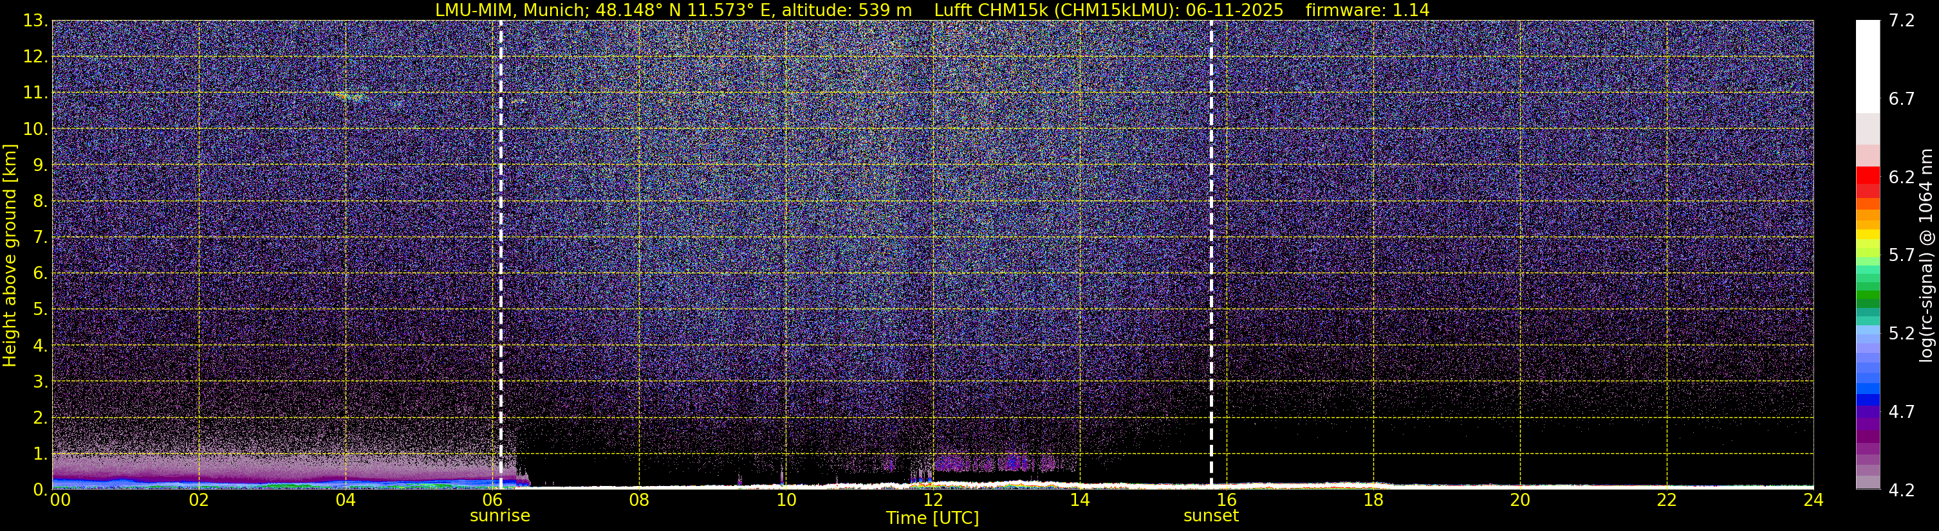
Task: Click the "18" time axis tick label
Action: [1373, 500]
